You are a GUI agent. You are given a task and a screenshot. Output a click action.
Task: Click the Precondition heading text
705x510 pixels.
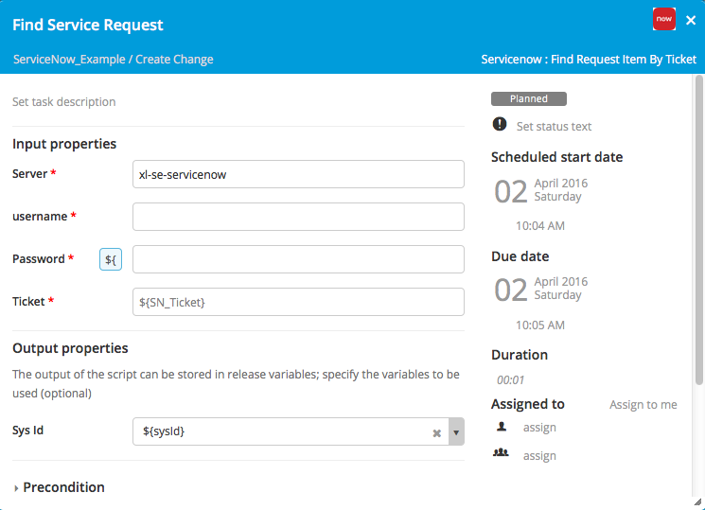click(x=63, y=487)
